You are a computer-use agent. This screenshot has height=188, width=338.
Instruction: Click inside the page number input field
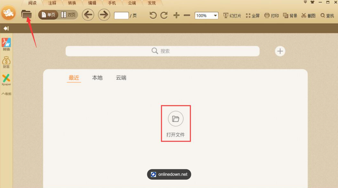point(121,16)
